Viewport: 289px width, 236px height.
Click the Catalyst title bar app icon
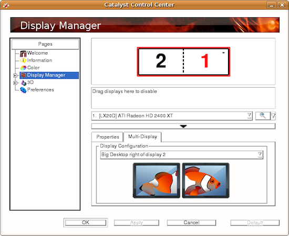(x=6, y=5)
